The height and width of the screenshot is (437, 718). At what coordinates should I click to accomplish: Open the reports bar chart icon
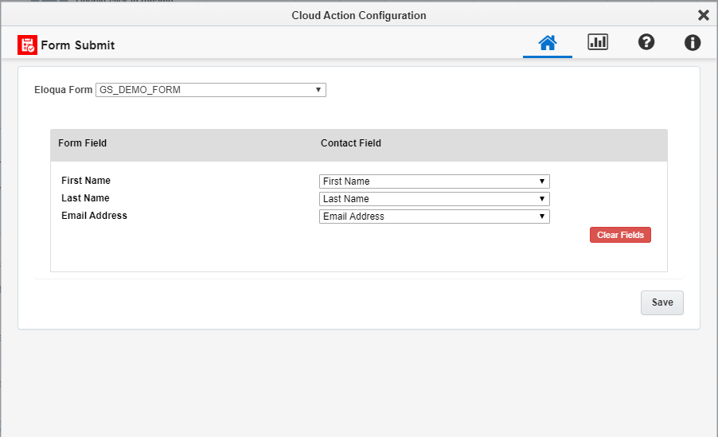[598, 41]
